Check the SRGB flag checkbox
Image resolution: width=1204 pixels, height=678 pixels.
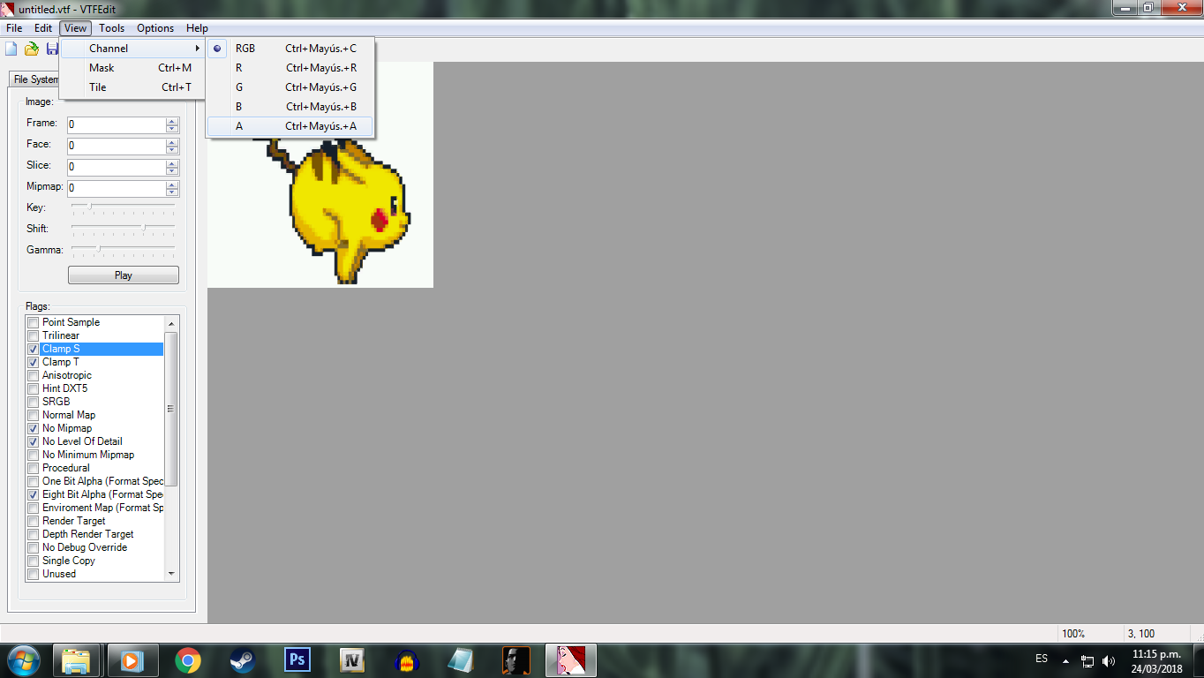tap(34, 402)
